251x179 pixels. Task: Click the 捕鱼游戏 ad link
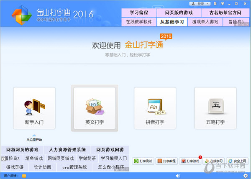[x=34, y=159]
